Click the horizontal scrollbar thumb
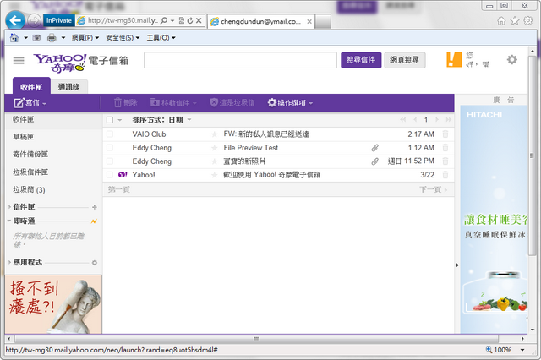 (x=256, y=339)
